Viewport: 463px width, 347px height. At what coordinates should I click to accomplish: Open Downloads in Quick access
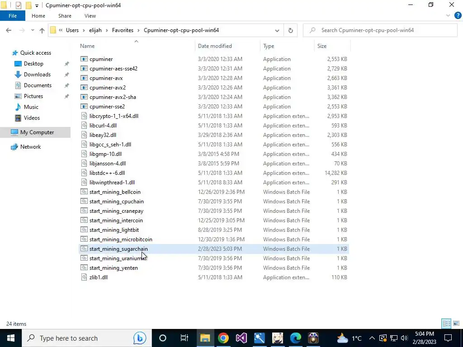click(37, 75)
